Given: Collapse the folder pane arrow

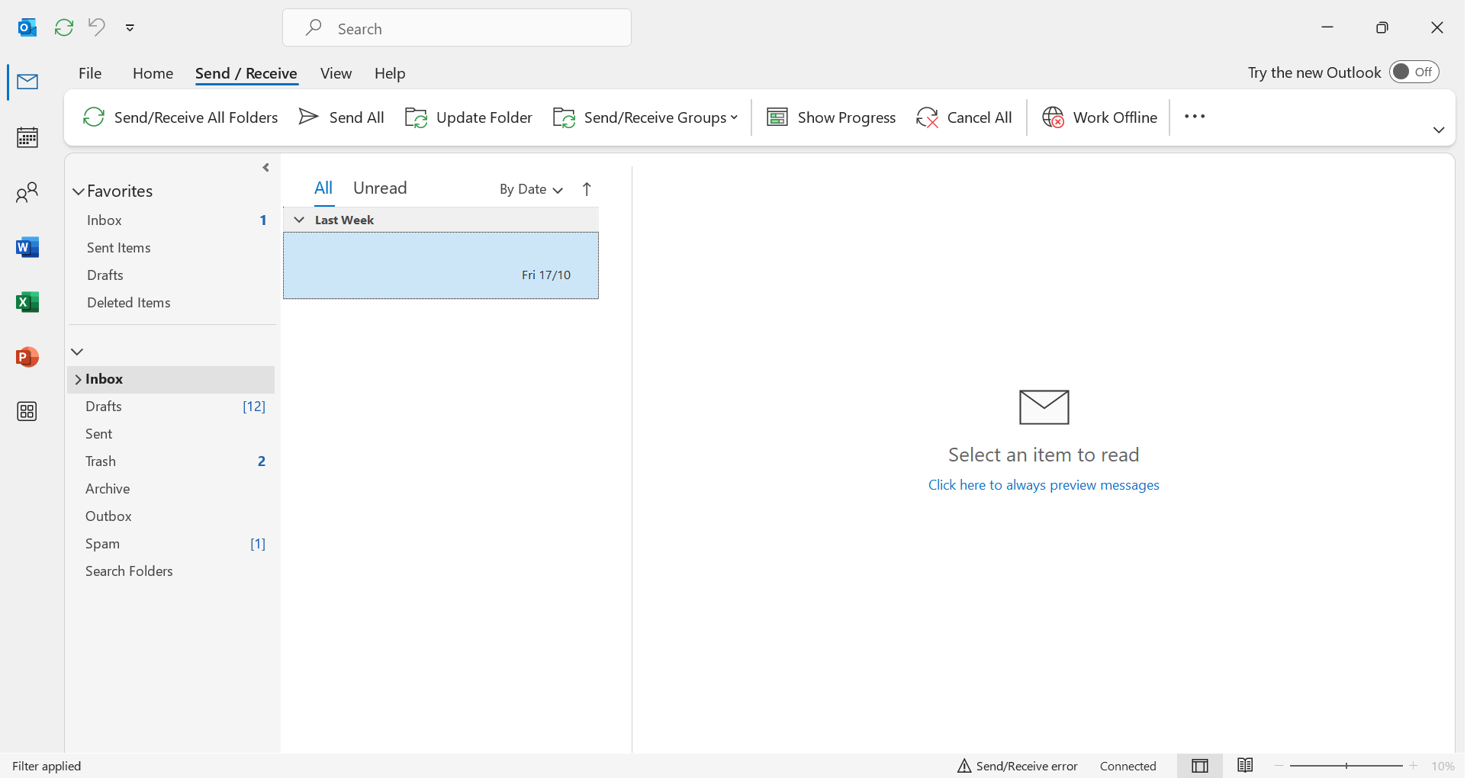Looking at the screenshot, I should point(265,168).
